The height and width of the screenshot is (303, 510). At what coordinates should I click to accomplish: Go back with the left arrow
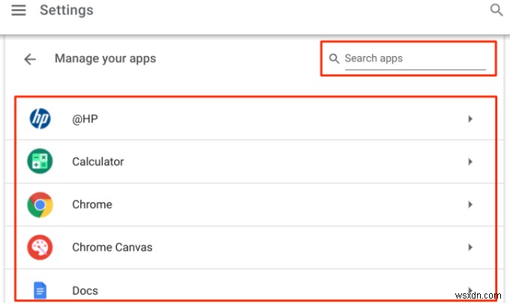(30, 59)
